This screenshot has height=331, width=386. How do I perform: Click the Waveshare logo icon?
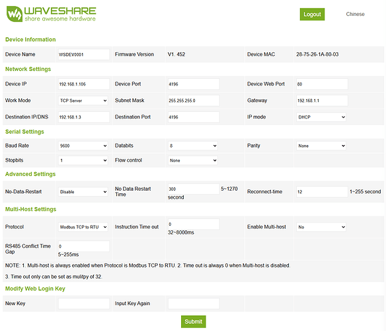click(15, 14)
